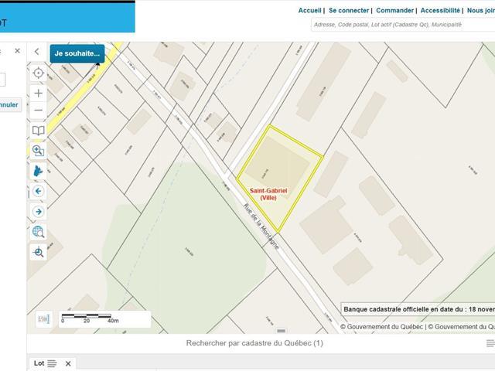
Task: Open the Accueil link
Action: pos(309,11)
